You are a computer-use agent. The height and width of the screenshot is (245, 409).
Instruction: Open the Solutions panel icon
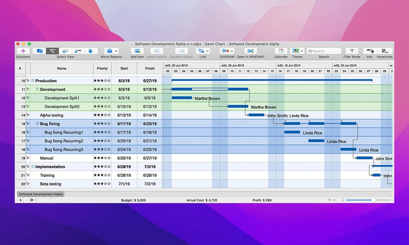(x=23, y=51)
